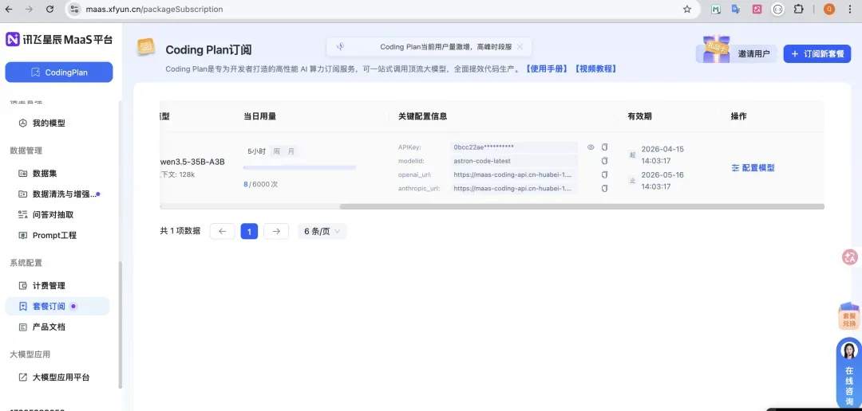Viewport: 862px width, 411px height.
Task: Open the 使用手册 link
Action: coord(546,69)
